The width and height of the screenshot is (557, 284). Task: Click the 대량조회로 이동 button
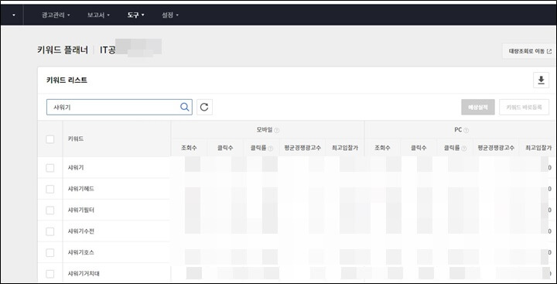(x=529, y=51)
